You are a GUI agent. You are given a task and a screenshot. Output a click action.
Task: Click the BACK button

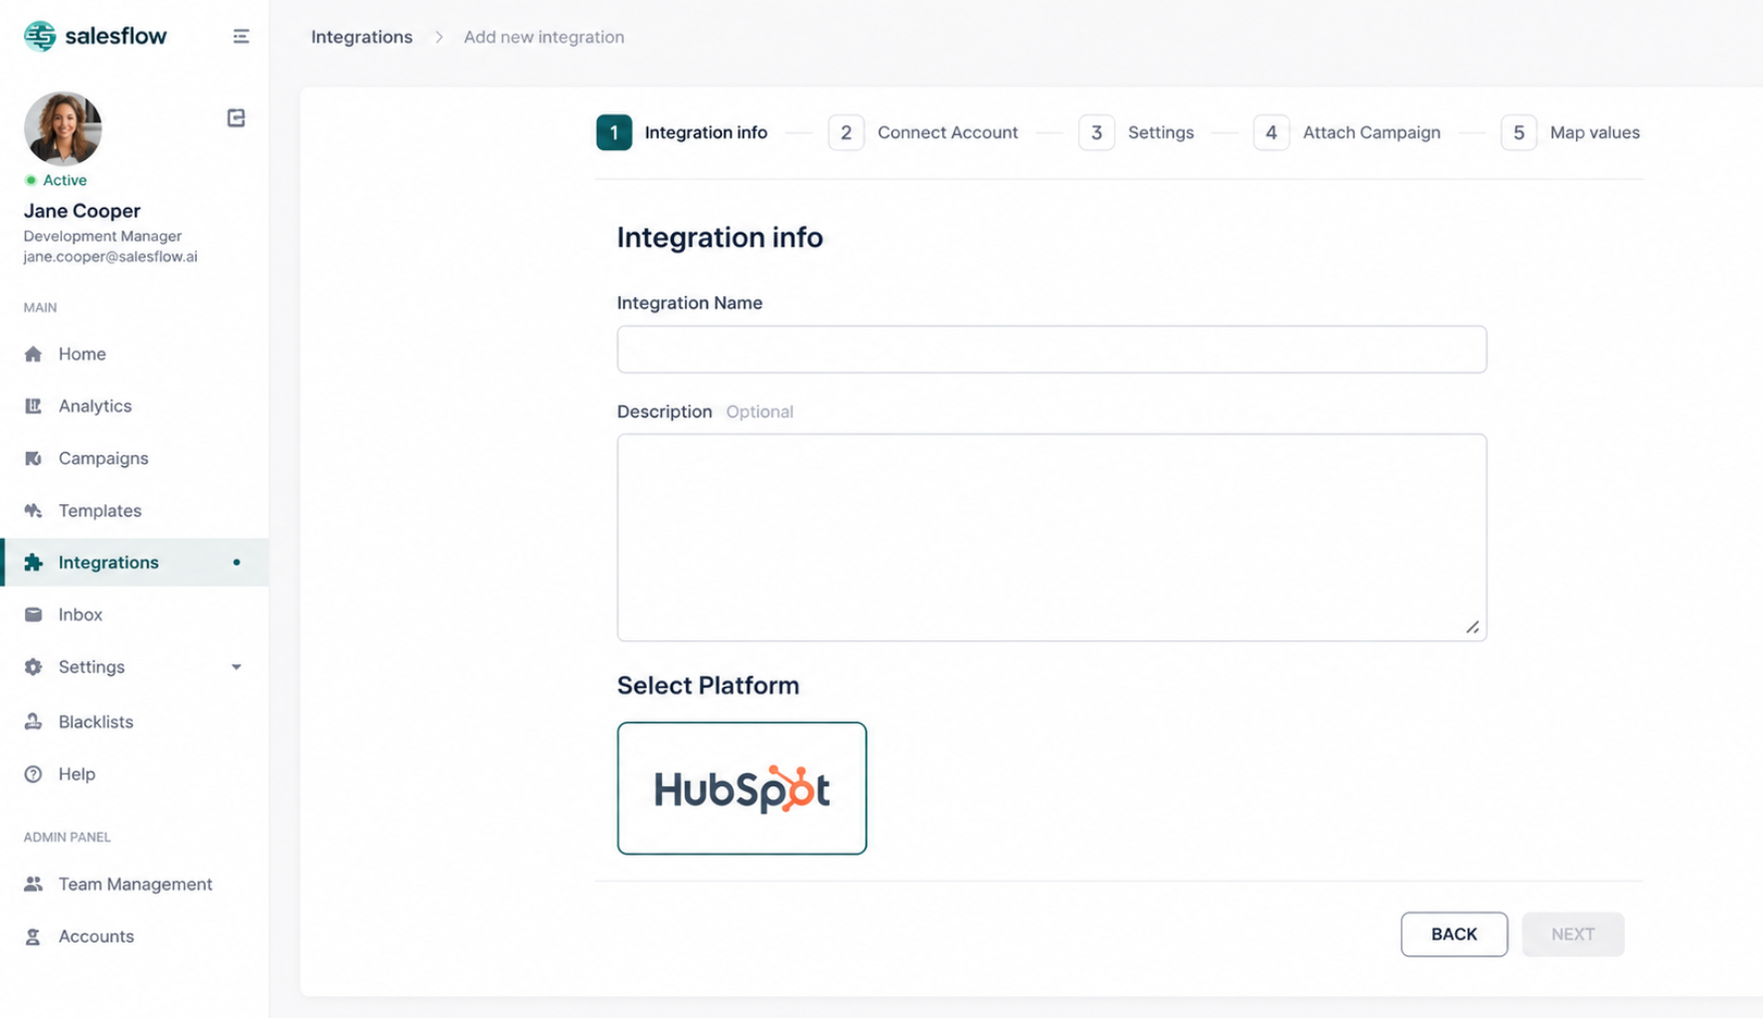(x=1454, y=934)
